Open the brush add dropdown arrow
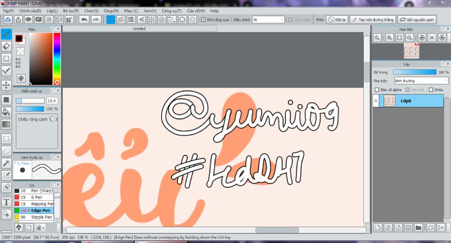The height and width of the screenshot is (243, 451). 43,228
